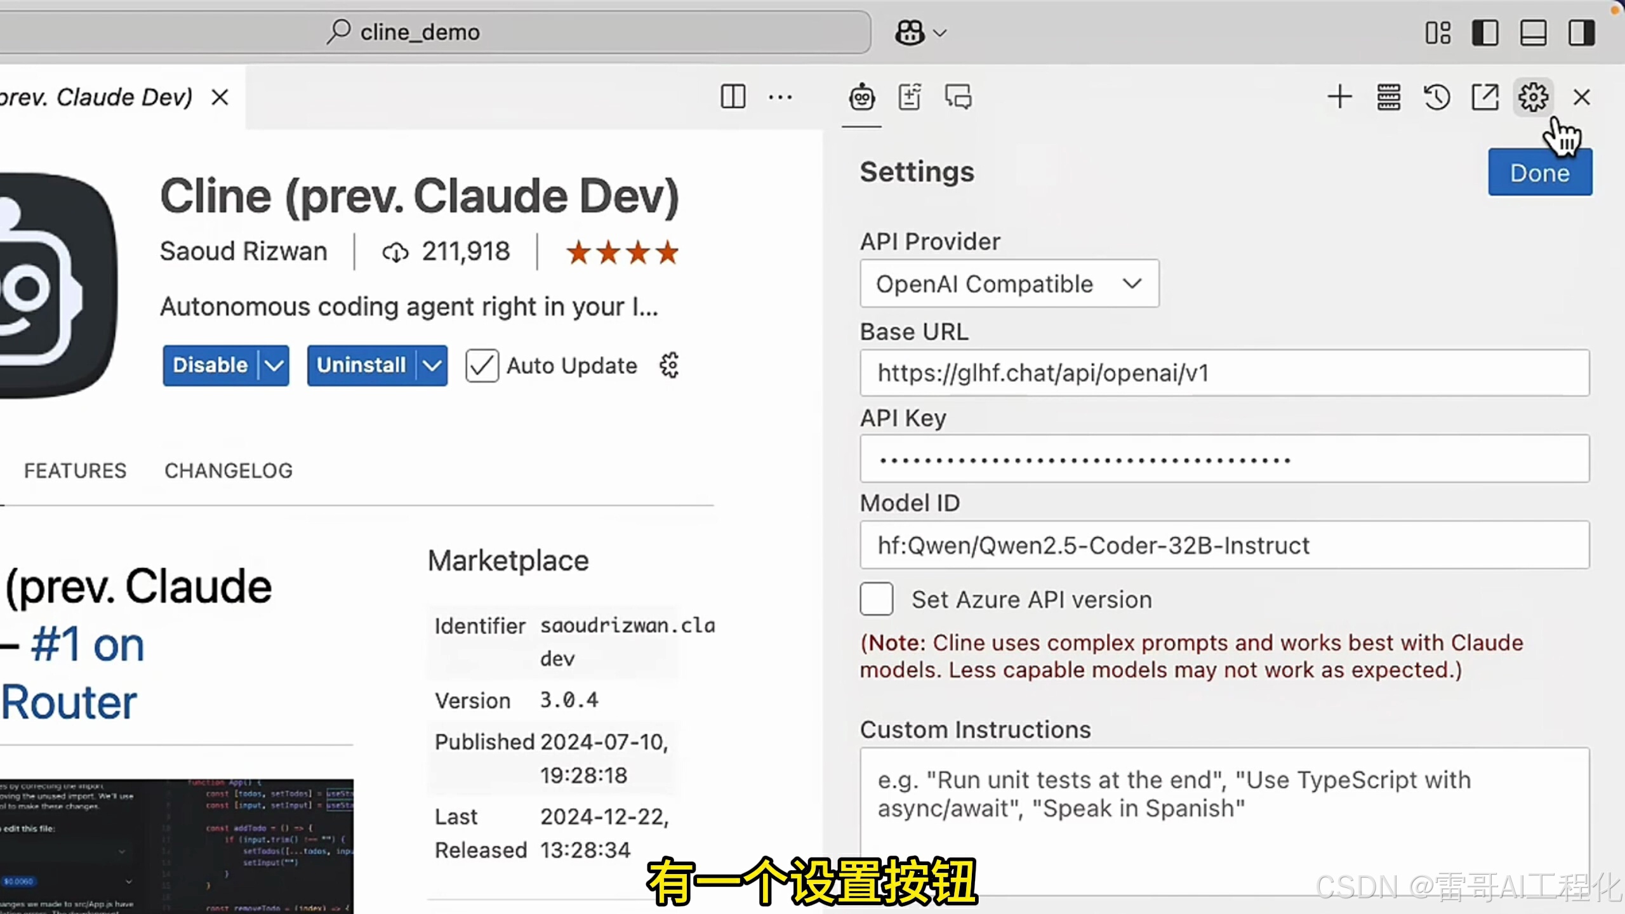Expand the API Provider dropdown
The image size is (1625, 914).
(1009, 284)
